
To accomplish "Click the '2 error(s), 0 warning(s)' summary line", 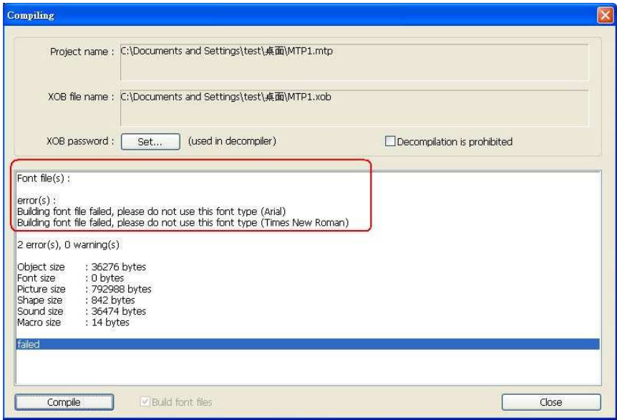I will [68, 244].
